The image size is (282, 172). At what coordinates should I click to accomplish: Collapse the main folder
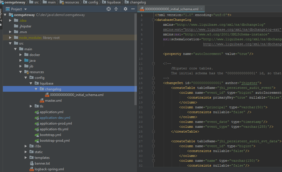(15, 49)
